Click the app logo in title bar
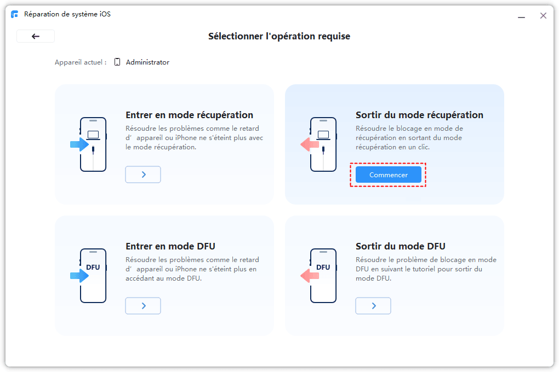This screenshot has width=559, height=372. pyautogui.click(x=16, y=14)
